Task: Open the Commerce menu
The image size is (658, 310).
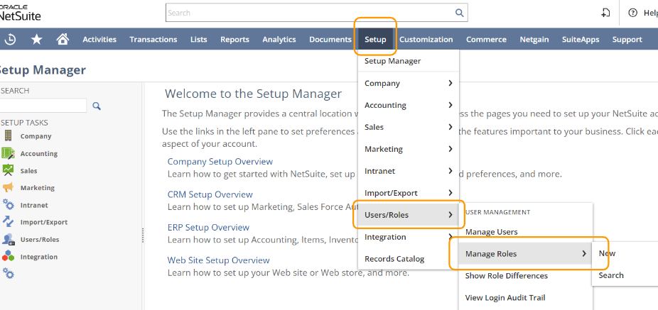Action: 486,40
